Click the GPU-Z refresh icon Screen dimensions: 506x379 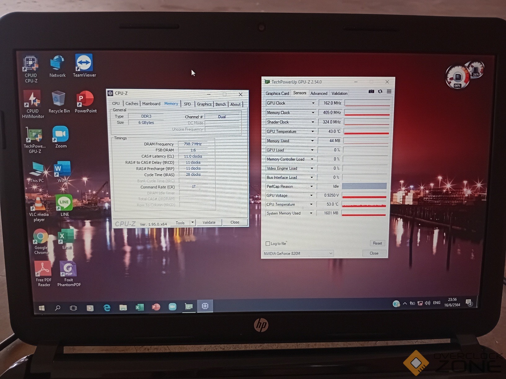pyautogui.click(x=380, y=92)
